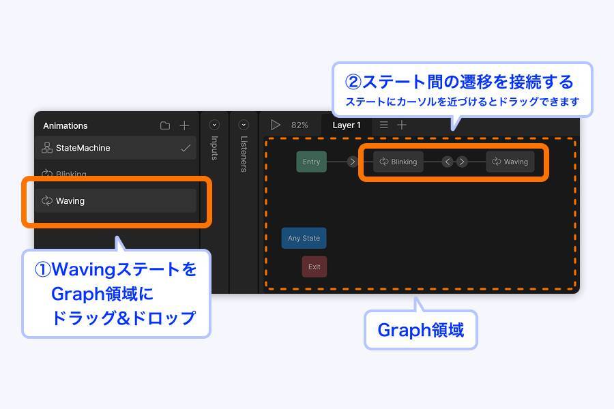Expand the Inputs panel chevron
The width and height of the screenshot is (614, 409).
click(x=214, y=125)
